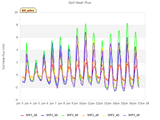Toggle SHF2_e0 legend entry
Image resolution: width=160 pixels, height=120 pixels.
tap(111, 115)
